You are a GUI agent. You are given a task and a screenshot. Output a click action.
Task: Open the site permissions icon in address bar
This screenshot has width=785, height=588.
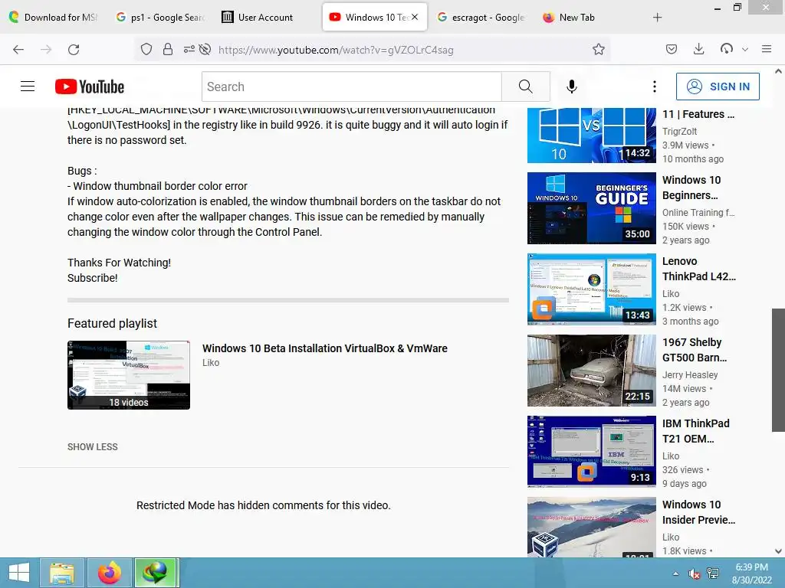[x=189, y=50]
